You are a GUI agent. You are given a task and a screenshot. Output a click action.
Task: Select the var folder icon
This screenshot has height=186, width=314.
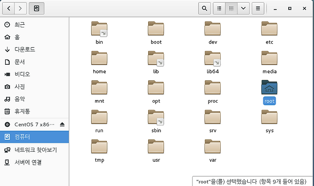[213, 147]
